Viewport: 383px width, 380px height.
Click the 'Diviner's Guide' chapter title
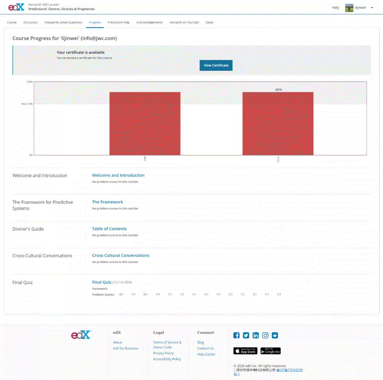click(x=28, y=229)
